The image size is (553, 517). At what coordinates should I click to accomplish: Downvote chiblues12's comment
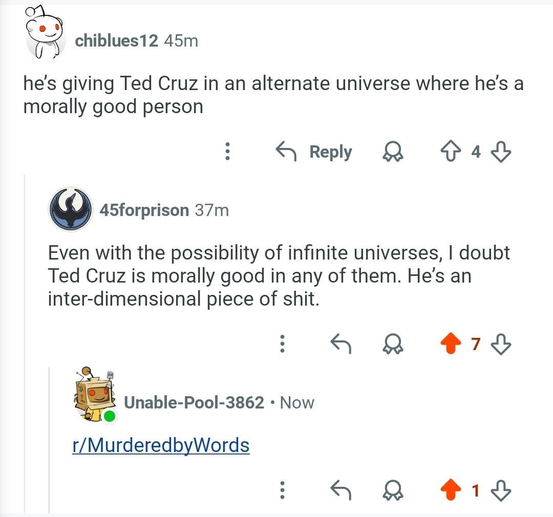pos(501,152)
